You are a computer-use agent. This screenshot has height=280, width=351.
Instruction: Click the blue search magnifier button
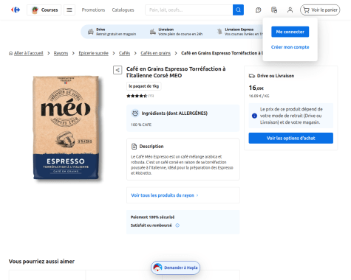238,10
